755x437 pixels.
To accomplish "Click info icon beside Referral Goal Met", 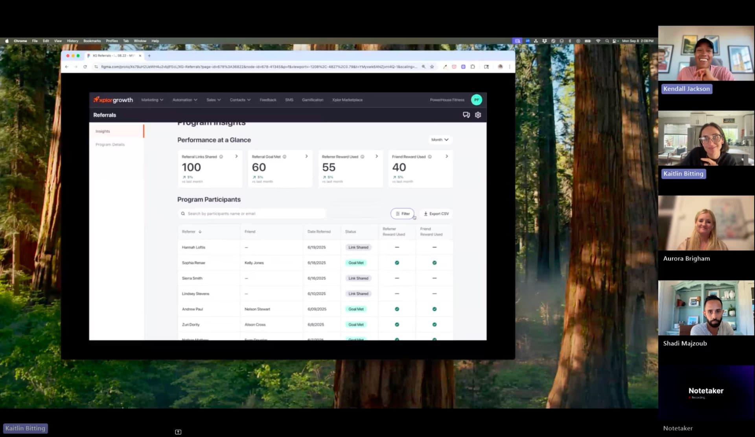I will click(x=284, y=157).
